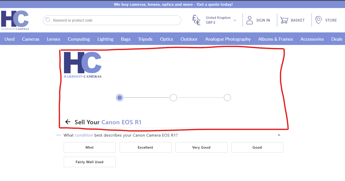Image resolution: width=345 pixels, height=181 pixels.
Task: Select the Mint condition option
Action: pyautogui.click(x=90, y=147)
